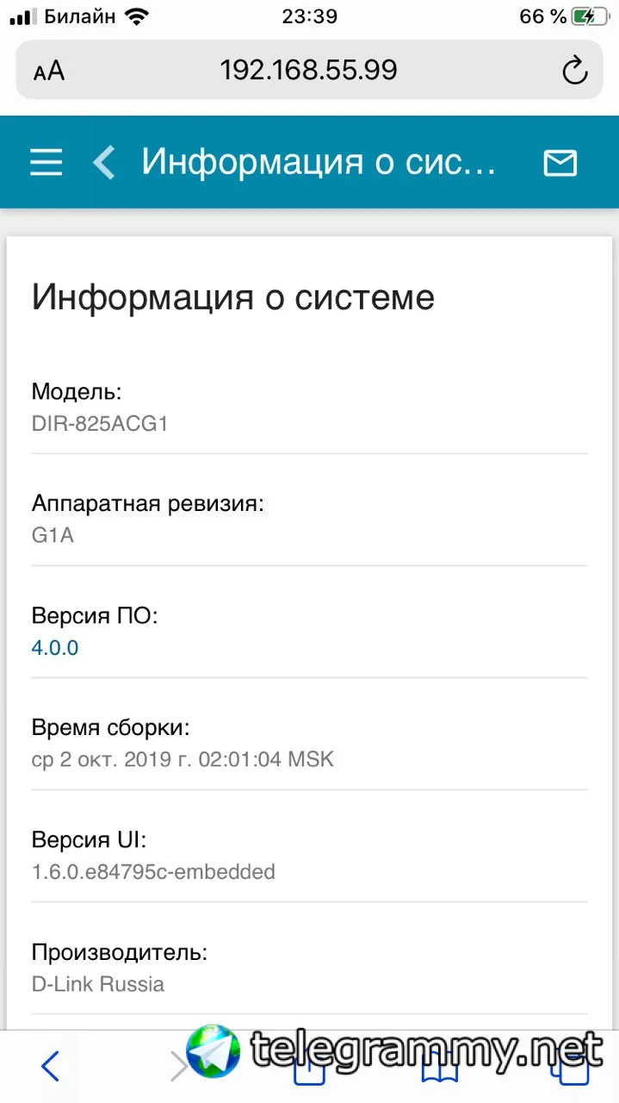Tap the 23:39 clock in status bar
This screenshot has height=1103, width=619.
pyautogui.click(x=310, y=16)
